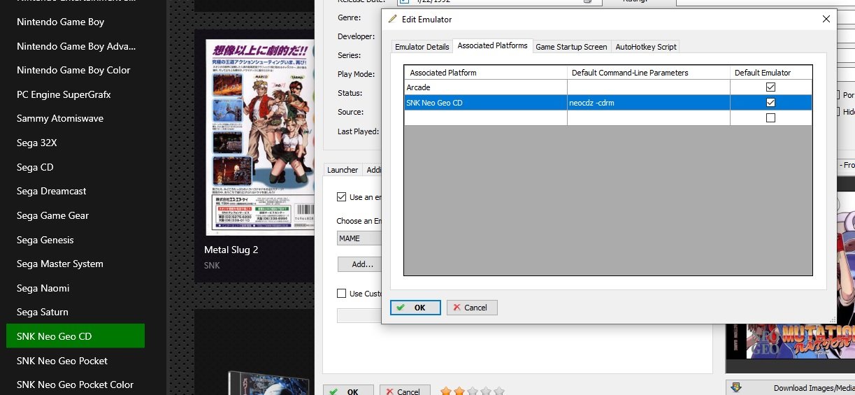
Task: Select Nintendo Game Boy Adva... platform
Action: [x=76, y=46]
